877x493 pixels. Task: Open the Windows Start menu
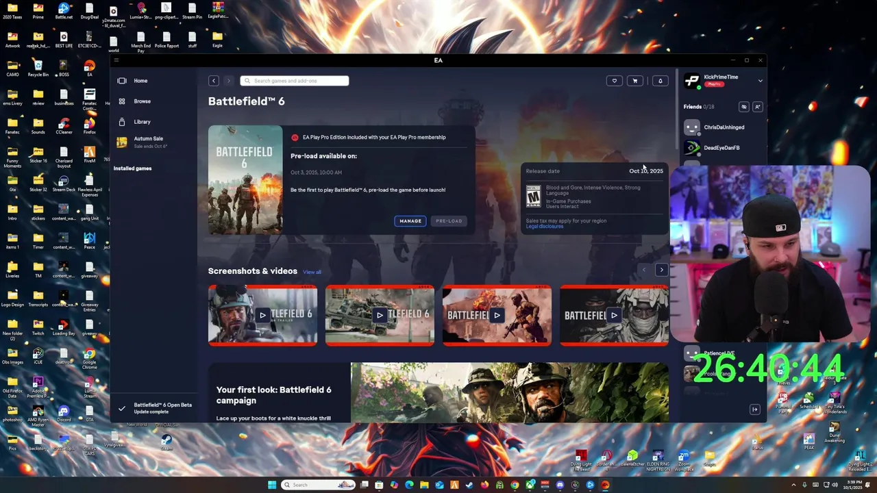[x=272, y=485]
